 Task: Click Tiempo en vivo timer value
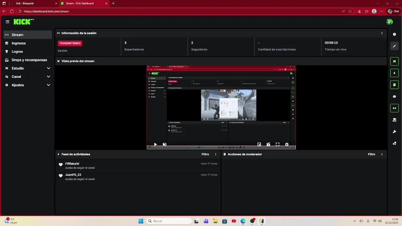(331, 43)
